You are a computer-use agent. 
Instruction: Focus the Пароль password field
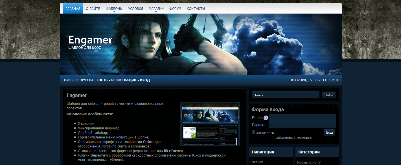(x=303, y=125)
